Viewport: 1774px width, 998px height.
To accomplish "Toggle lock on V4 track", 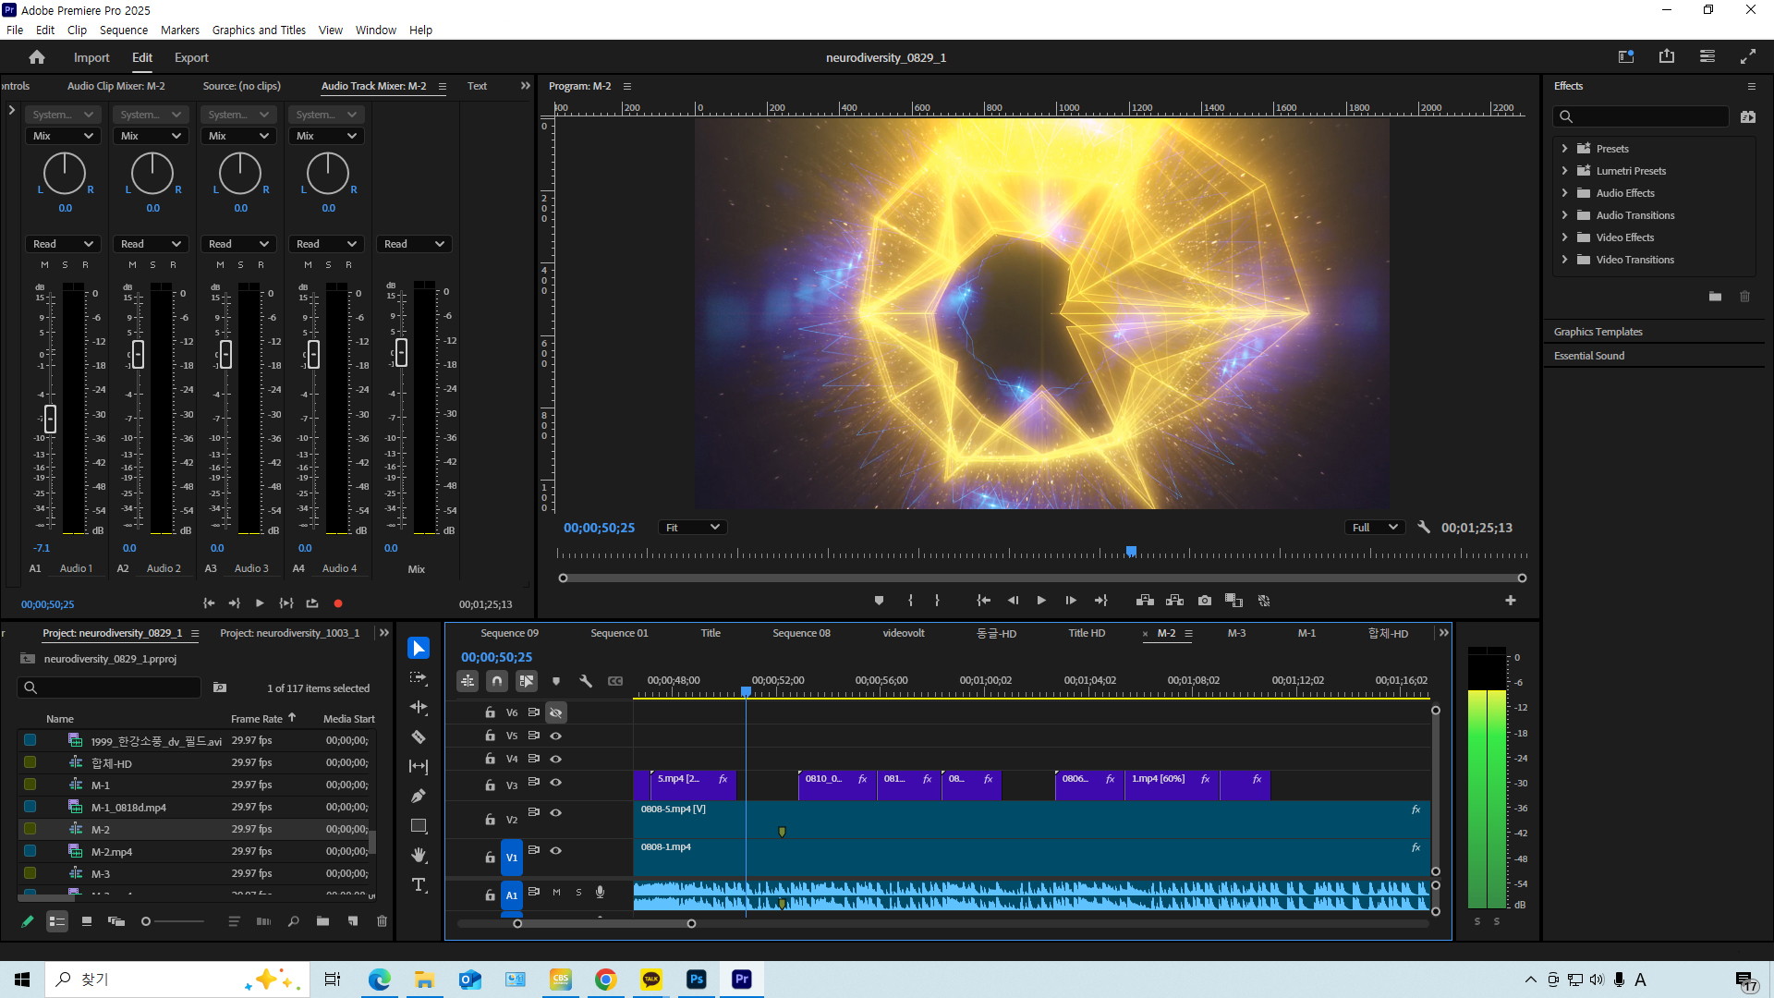I will point(490,759).
